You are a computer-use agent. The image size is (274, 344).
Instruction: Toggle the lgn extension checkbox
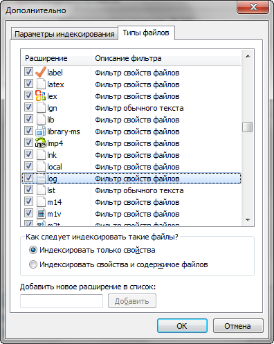click(28, 107)
